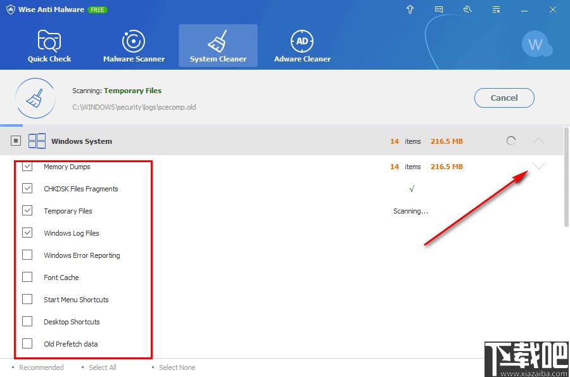The image size is (570, 377).
Task: Open the feedback message icon
Action: [x=439, y=10]
